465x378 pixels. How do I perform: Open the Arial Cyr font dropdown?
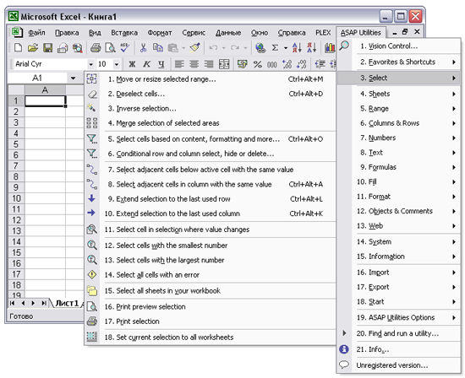point(90,64)
